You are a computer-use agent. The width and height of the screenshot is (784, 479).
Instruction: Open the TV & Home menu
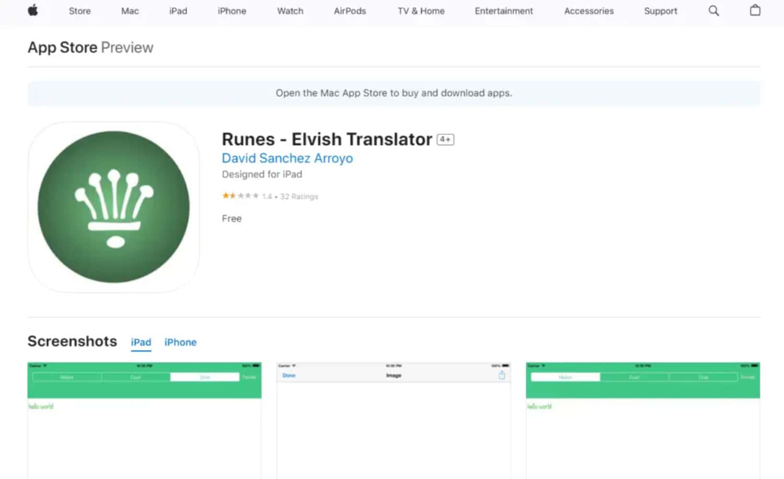click(x=421, y=11)
